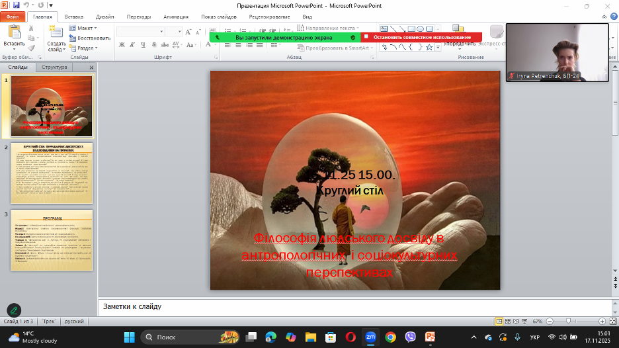Open slide 2 thumbnail in panel
Image resolution: width=619 pixels, height=348 pixels.
coord(52,173)
